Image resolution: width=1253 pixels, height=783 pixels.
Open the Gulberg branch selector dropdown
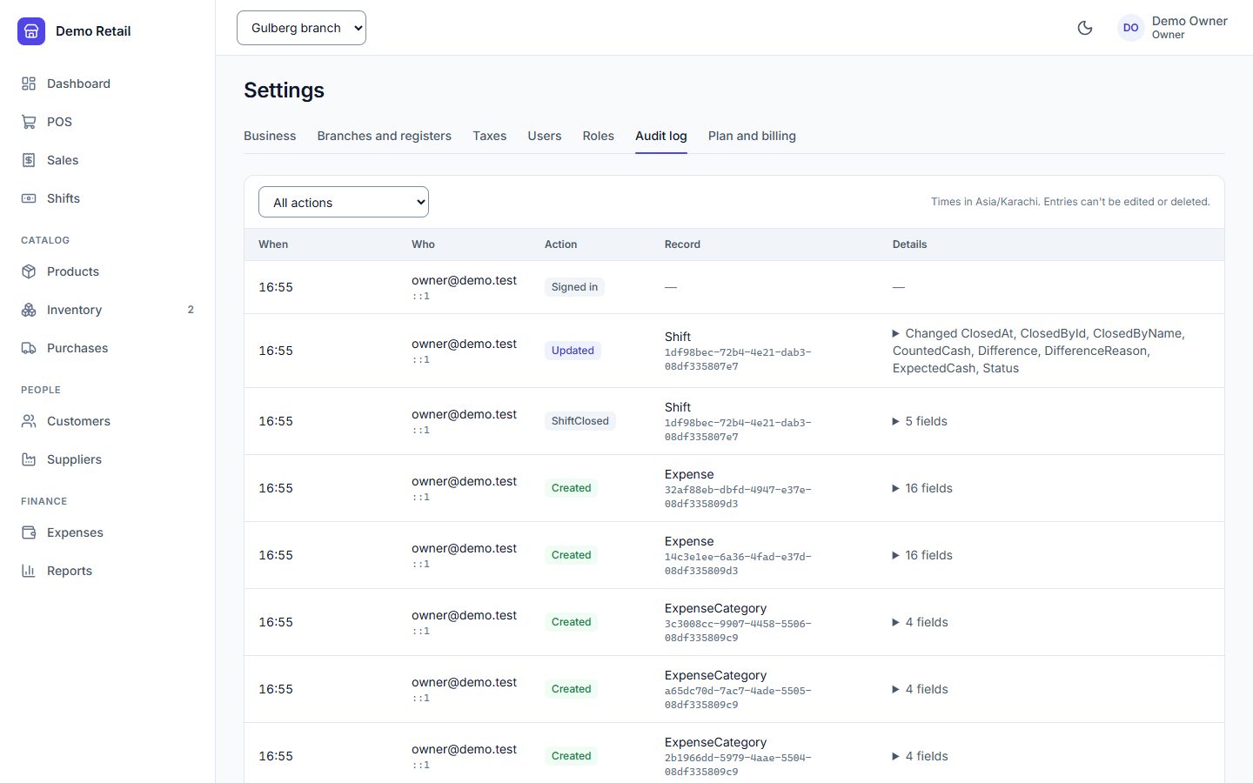301,28
